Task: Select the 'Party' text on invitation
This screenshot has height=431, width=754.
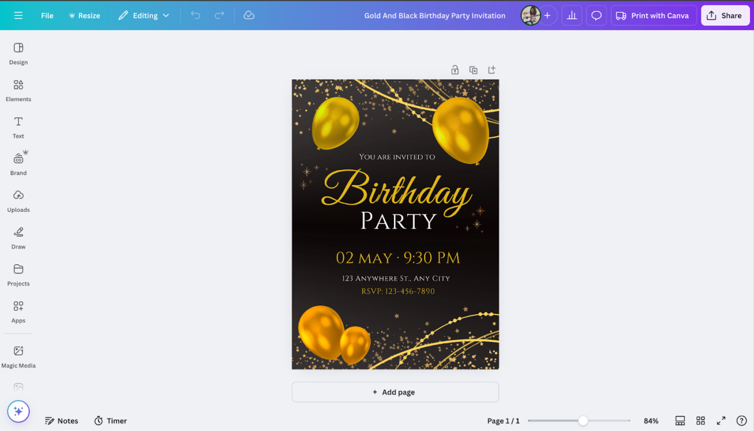Action: pyautogui.click(x=398, y=221)
